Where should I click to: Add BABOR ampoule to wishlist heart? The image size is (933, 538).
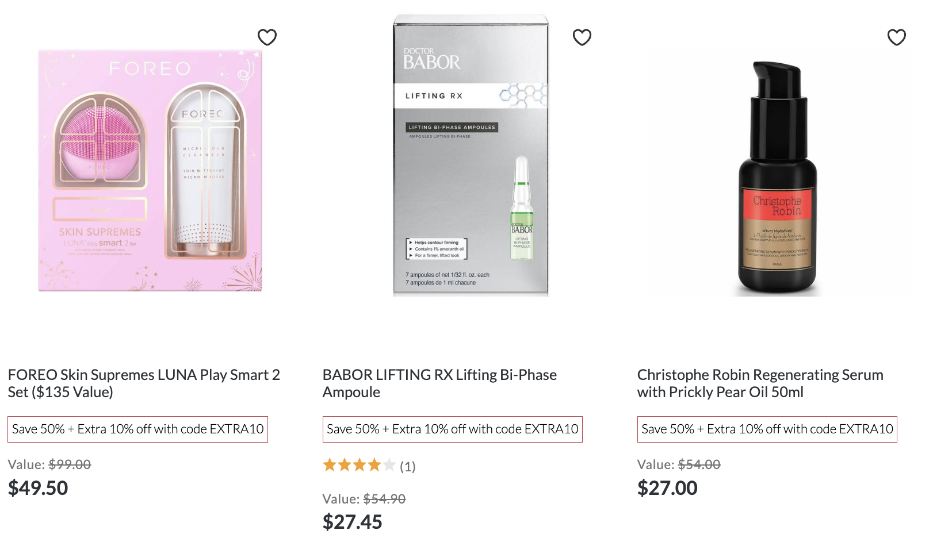coord(582,37)
